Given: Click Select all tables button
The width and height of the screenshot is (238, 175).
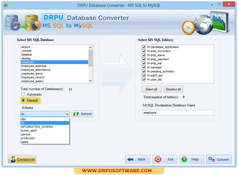Looking at the screenshot, I should (151, 89).
